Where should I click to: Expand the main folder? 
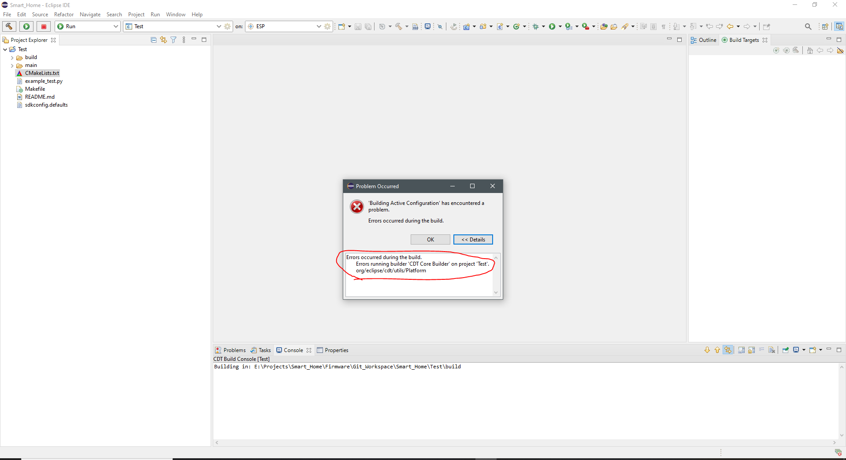[x=12, y=66]
